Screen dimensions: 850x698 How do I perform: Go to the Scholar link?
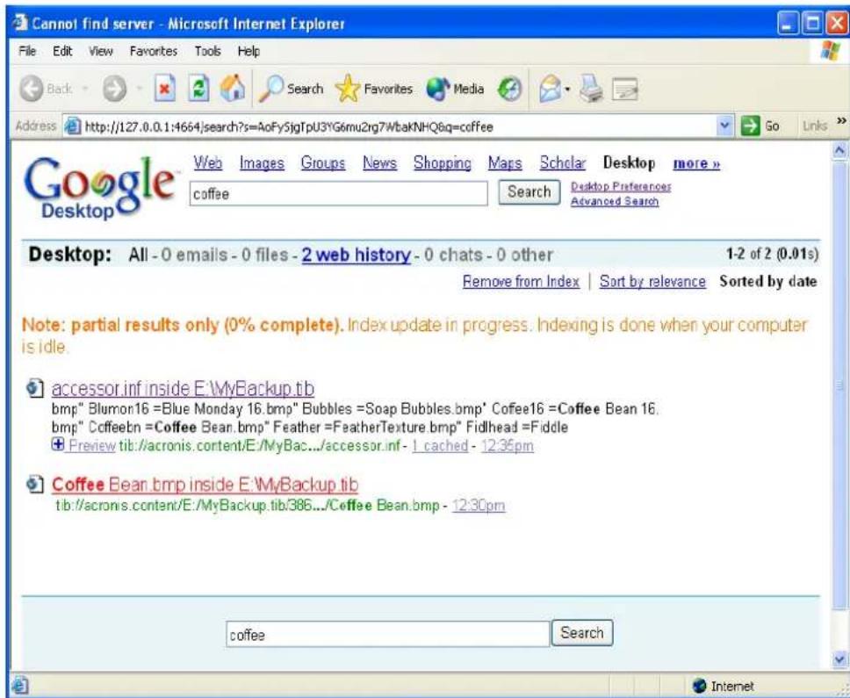point(562,163)
